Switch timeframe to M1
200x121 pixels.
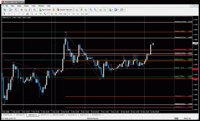[52, 14]
